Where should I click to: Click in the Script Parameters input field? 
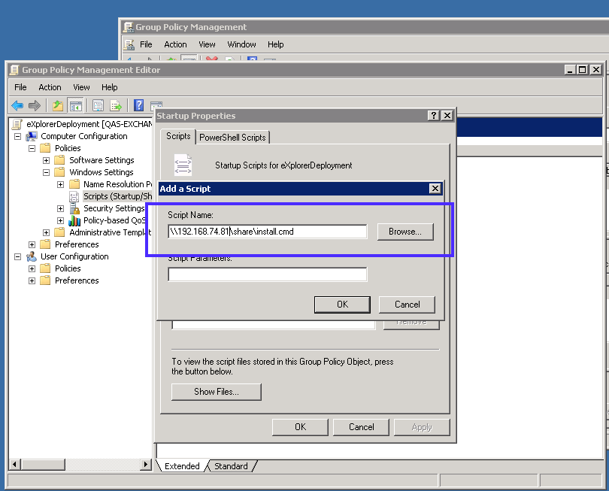pos(267,274)
